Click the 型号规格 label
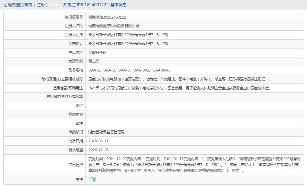Viewport: 307px width, 187px height. [76, 70]
